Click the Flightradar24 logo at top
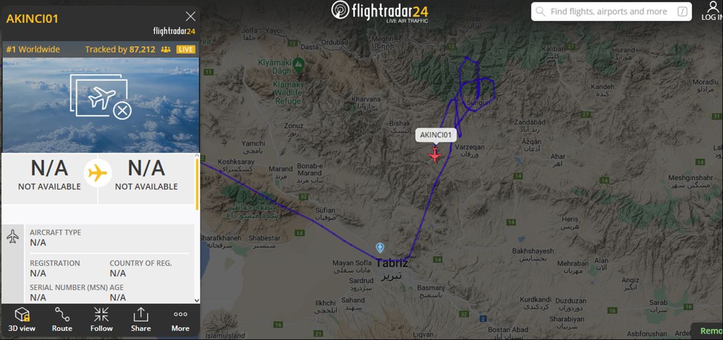The height and width of the screenshot is (340, 723). coord(380,12)
